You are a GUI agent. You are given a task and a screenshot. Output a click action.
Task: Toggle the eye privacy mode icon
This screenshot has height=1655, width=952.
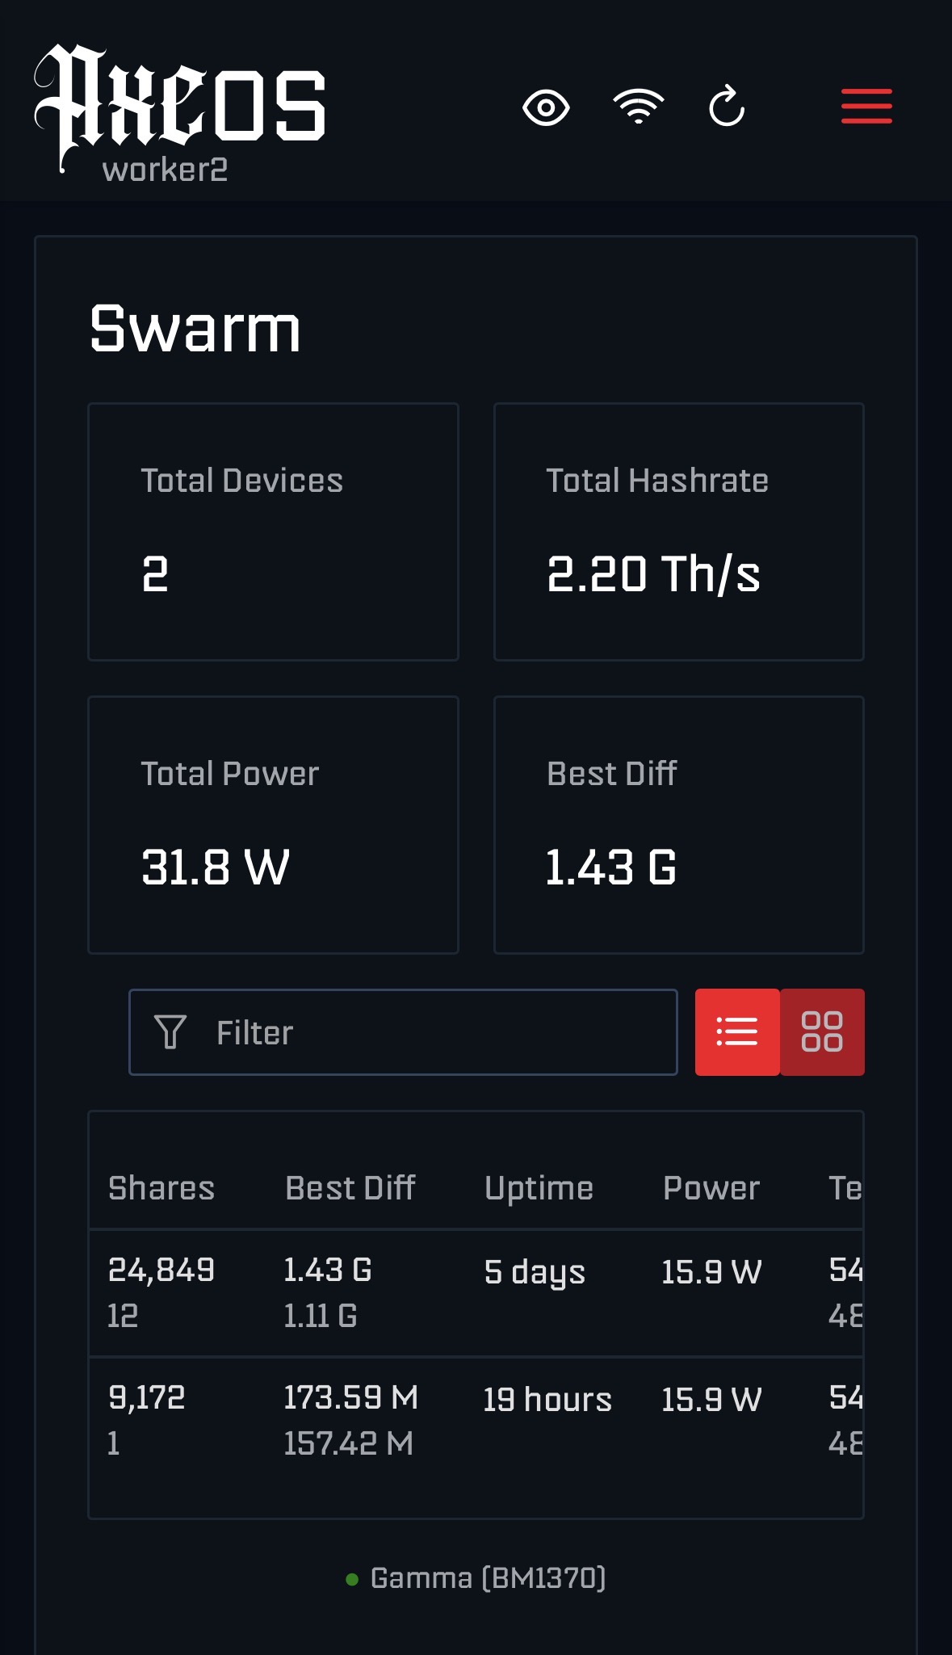(x=546, y=107)
